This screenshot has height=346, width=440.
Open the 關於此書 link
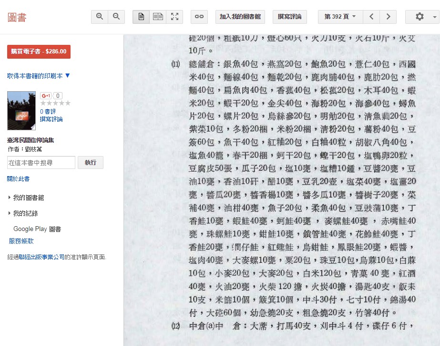pyautogui.click(x=18, y=179)
